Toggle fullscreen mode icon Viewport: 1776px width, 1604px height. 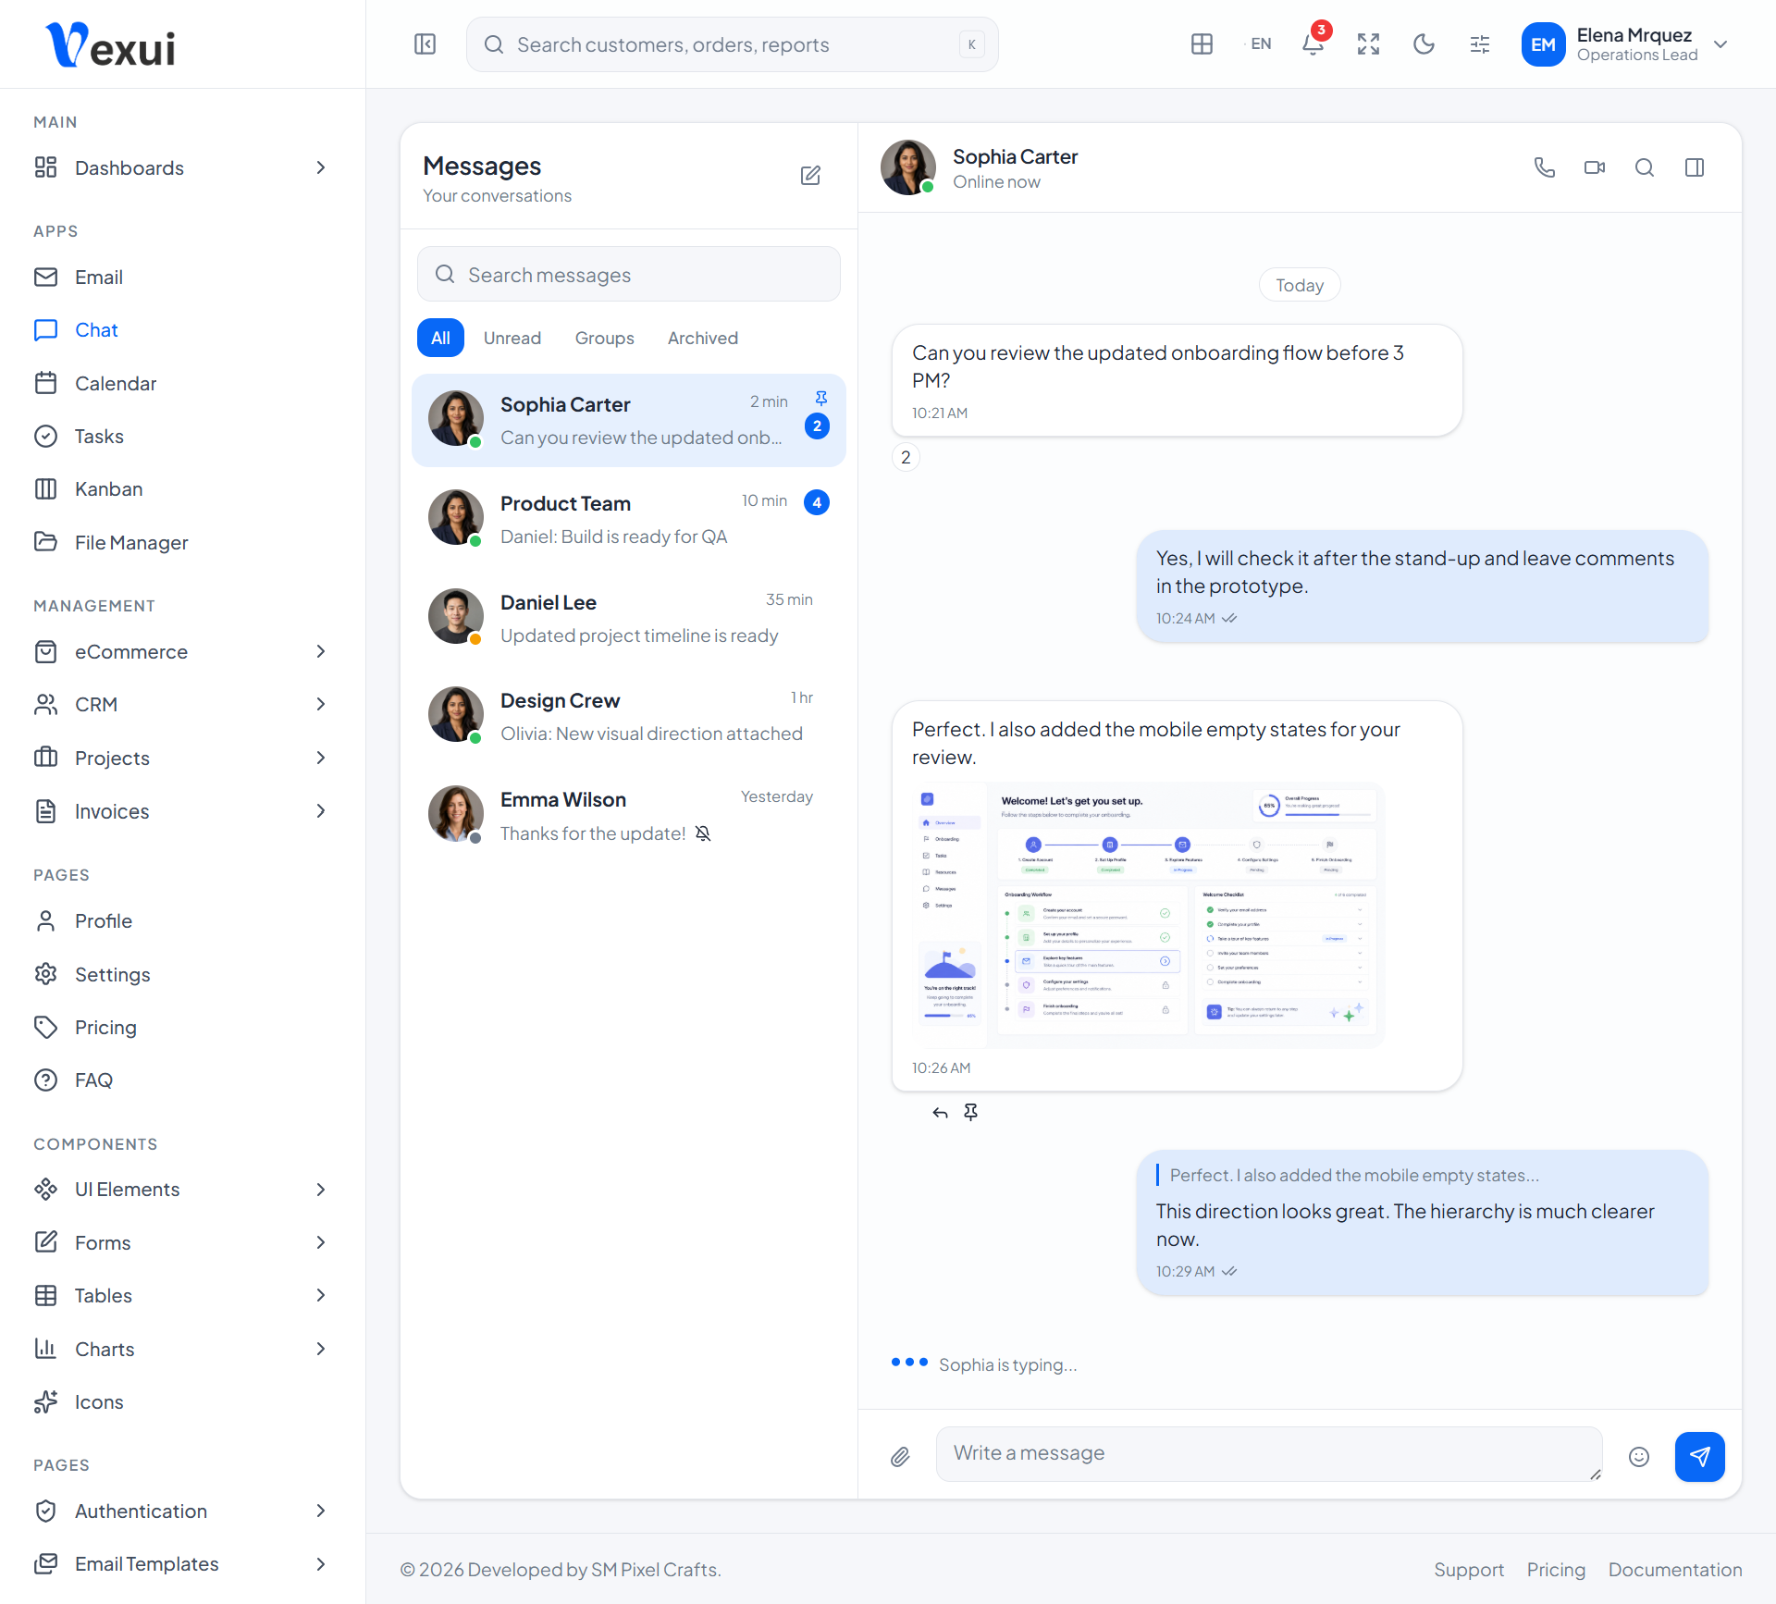pyautogui.click(x=1368, y=44)
